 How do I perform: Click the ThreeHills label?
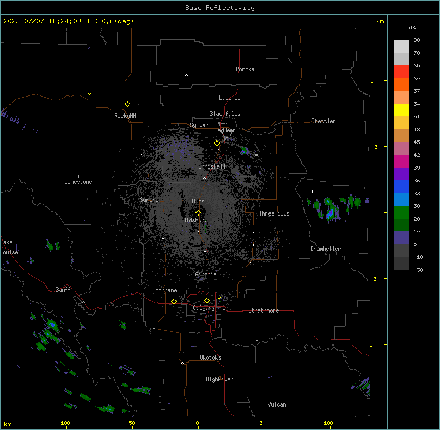274,213
